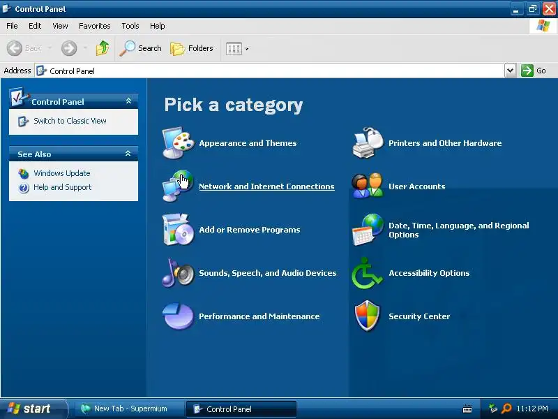Screen dimensions: 558x419
Task: Click the Windows Start button
Action: [x=33, y=409]
